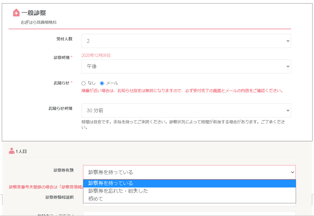
Task: Select the なし notification radio button
Action: pyautogui.click(x=83, y=84)
